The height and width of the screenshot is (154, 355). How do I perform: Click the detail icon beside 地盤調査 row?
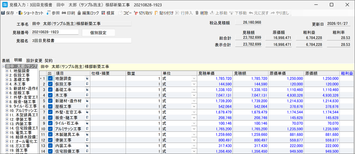(87, 79)
